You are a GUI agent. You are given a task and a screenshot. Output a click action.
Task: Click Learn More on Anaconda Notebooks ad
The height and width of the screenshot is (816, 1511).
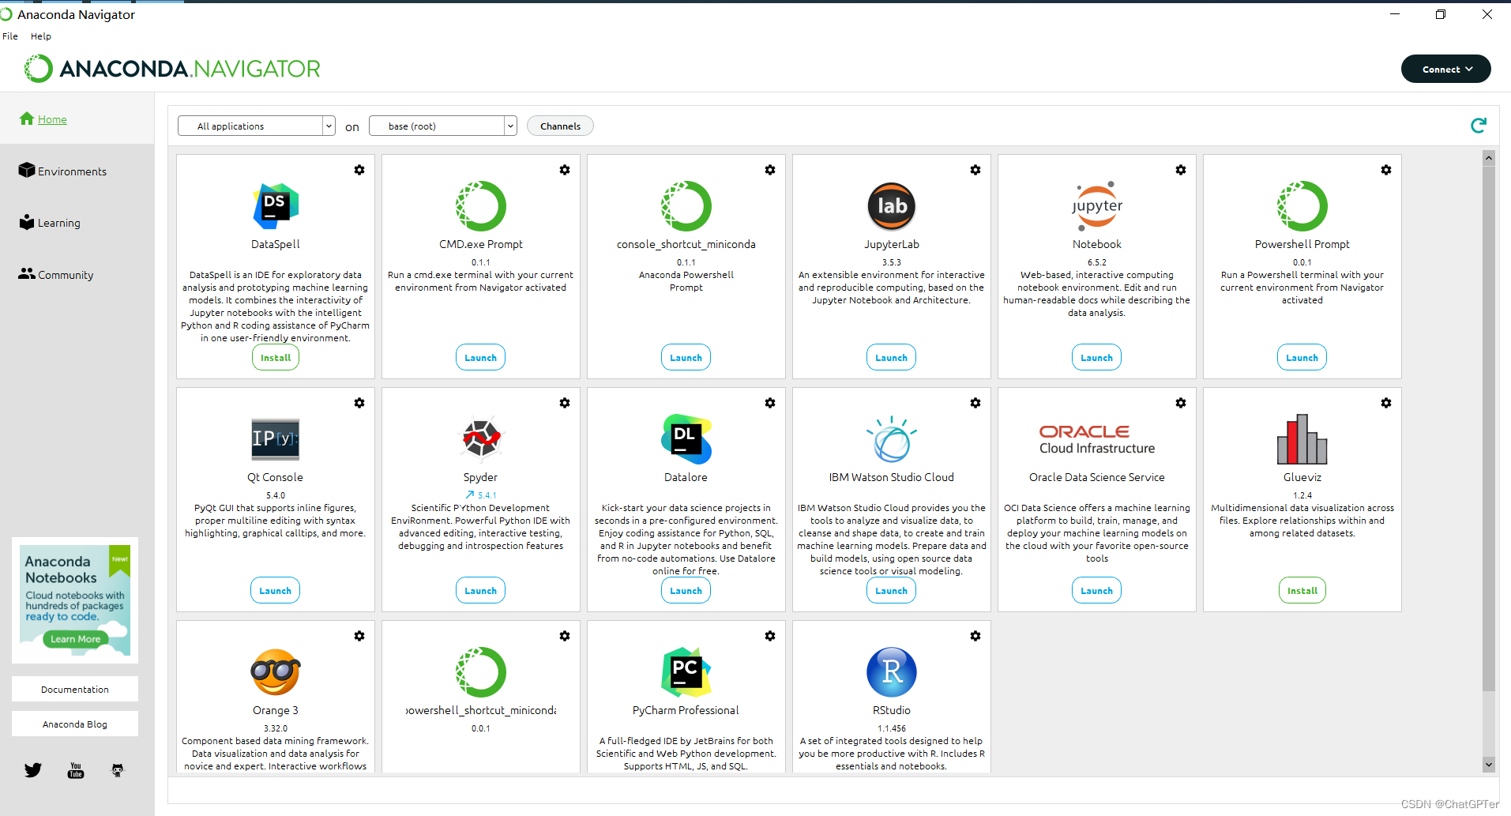pos(76,639)
